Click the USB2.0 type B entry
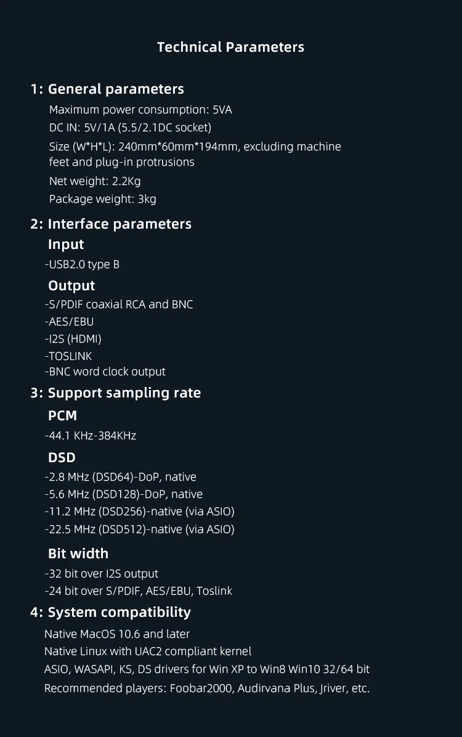The image size is (462, 737). tap(83, 264)
